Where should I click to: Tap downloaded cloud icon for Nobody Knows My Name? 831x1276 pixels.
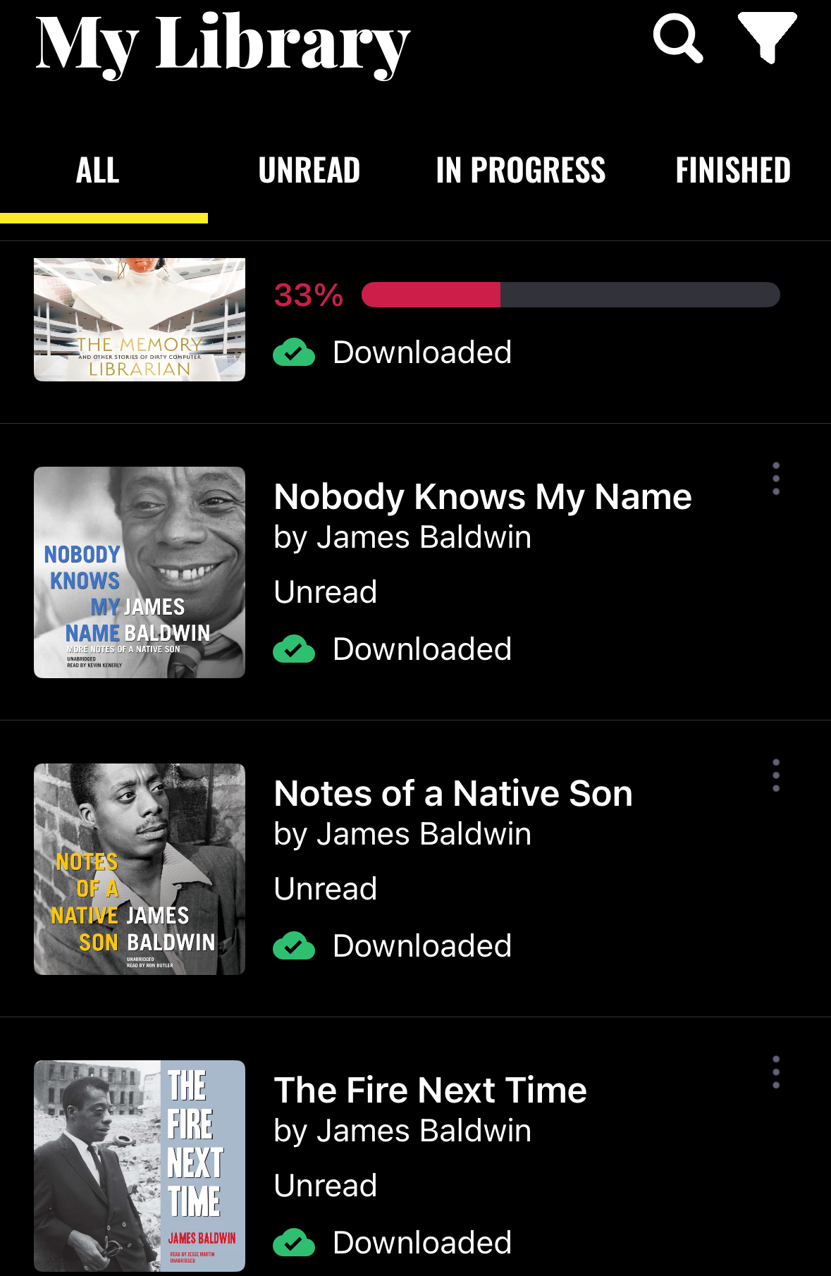click(294, 649)
